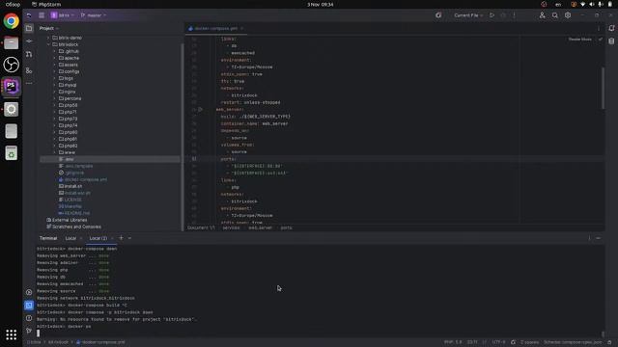This screenshot has height=347, width=618.
Task: Show more tool windows via ellipsis icon
Action: pos(29,83)
